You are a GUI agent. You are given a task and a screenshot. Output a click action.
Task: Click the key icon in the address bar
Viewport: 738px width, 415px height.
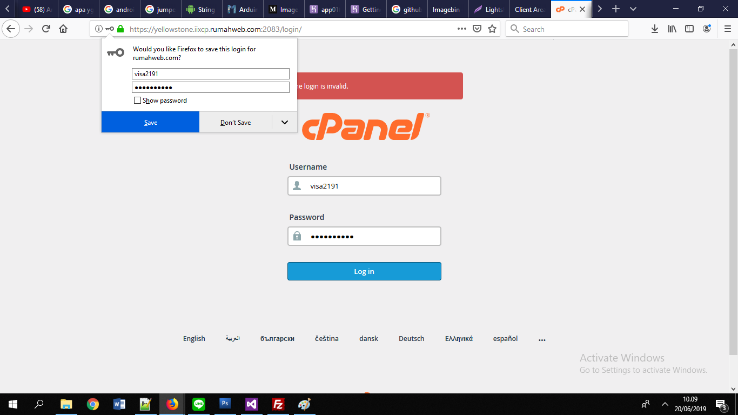[x=110, y=29]
